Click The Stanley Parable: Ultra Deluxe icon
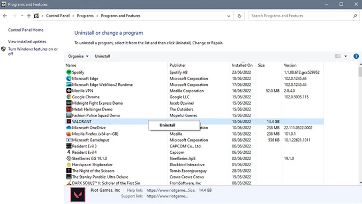Image resolution: width=362 pixels, height=204 pixels. [x=69, y=177]
